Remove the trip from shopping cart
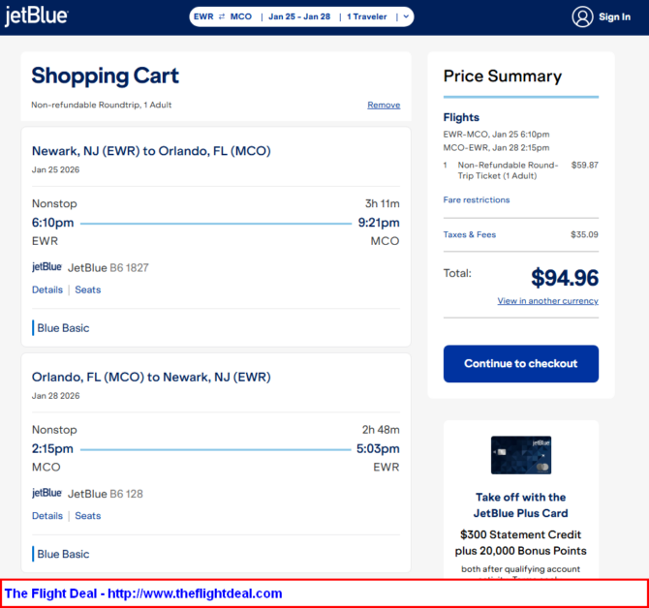The image size is (649, 608). point(384,105)
